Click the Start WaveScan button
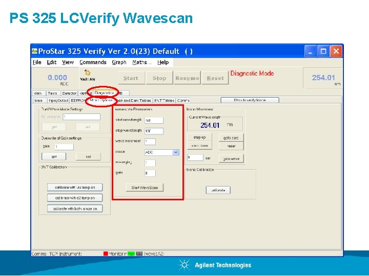The image size is (369, 276). (145, 188)
